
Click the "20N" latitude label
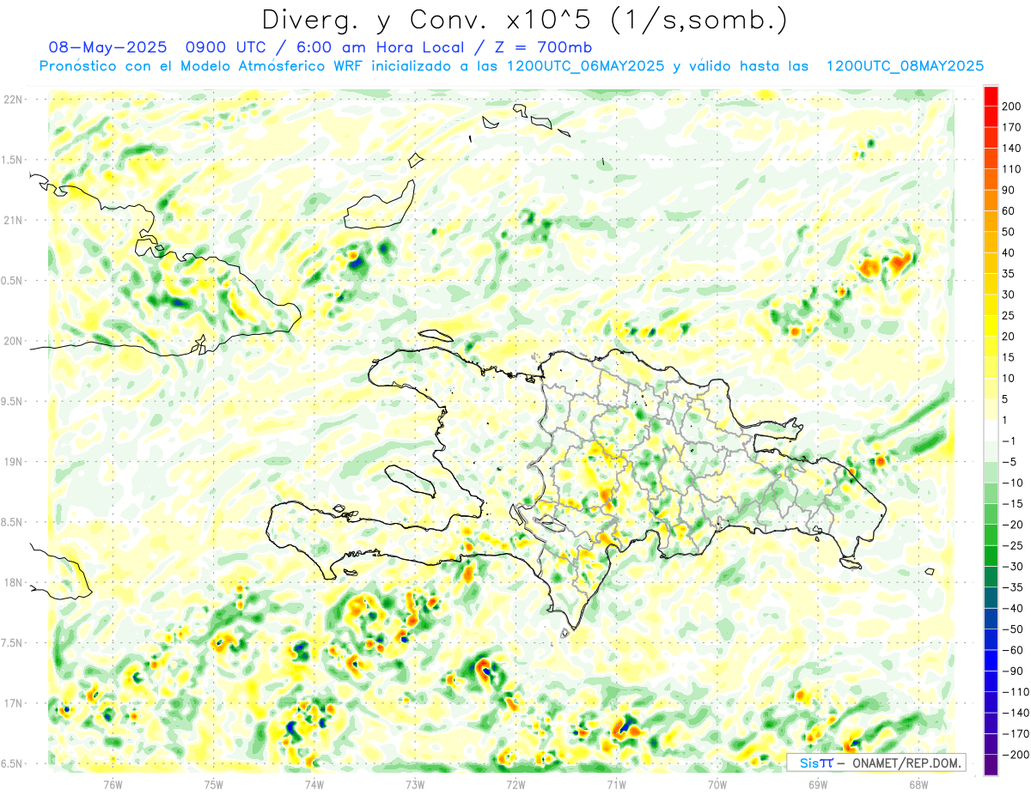pos(13,341)
